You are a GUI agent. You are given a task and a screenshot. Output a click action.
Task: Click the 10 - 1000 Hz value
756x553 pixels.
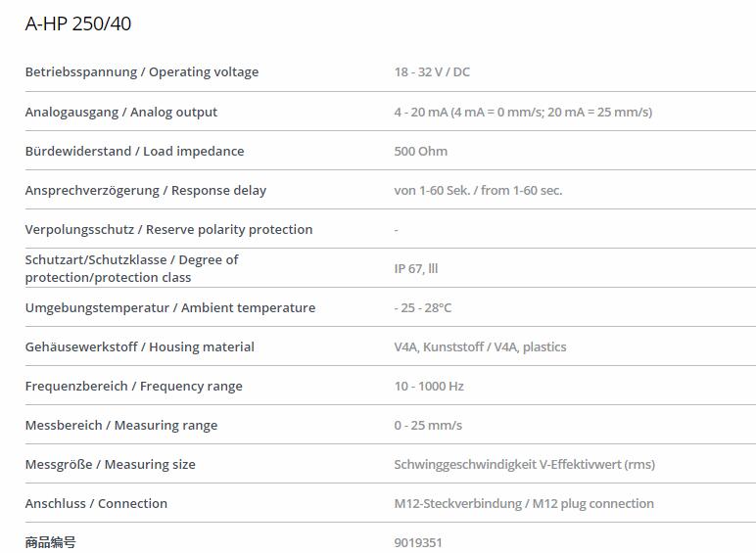(429, 387)
